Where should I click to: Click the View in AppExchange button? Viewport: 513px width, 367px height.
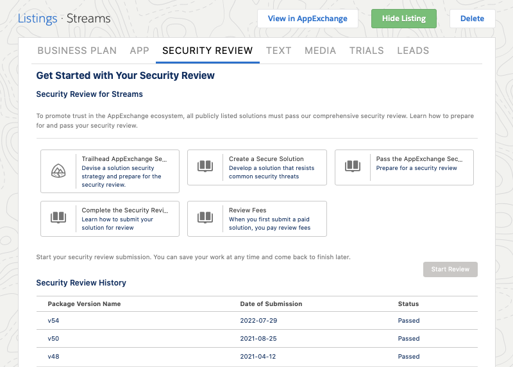tap(308, 19)
